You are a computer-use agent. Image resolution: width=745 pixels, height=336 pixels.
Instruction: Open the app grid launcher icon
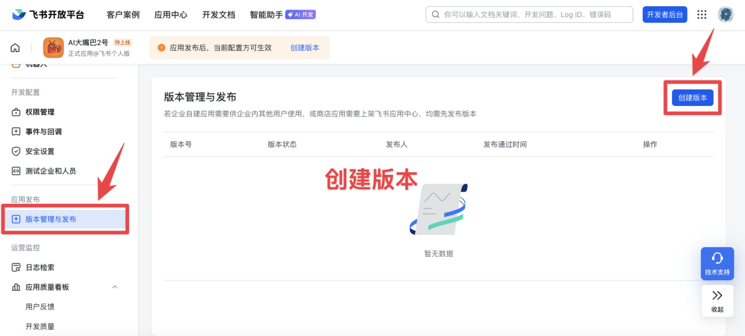(x=702, y=14)
